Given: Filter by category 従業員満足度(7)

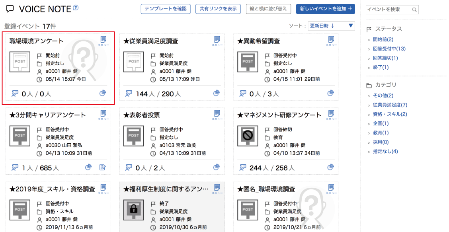Looking at the screenshot, I should (x=390, y=105).
